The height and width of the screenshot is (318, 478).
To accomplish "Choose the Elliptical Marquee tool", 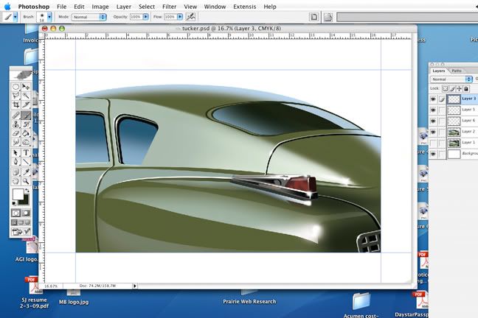I will 15,86.
